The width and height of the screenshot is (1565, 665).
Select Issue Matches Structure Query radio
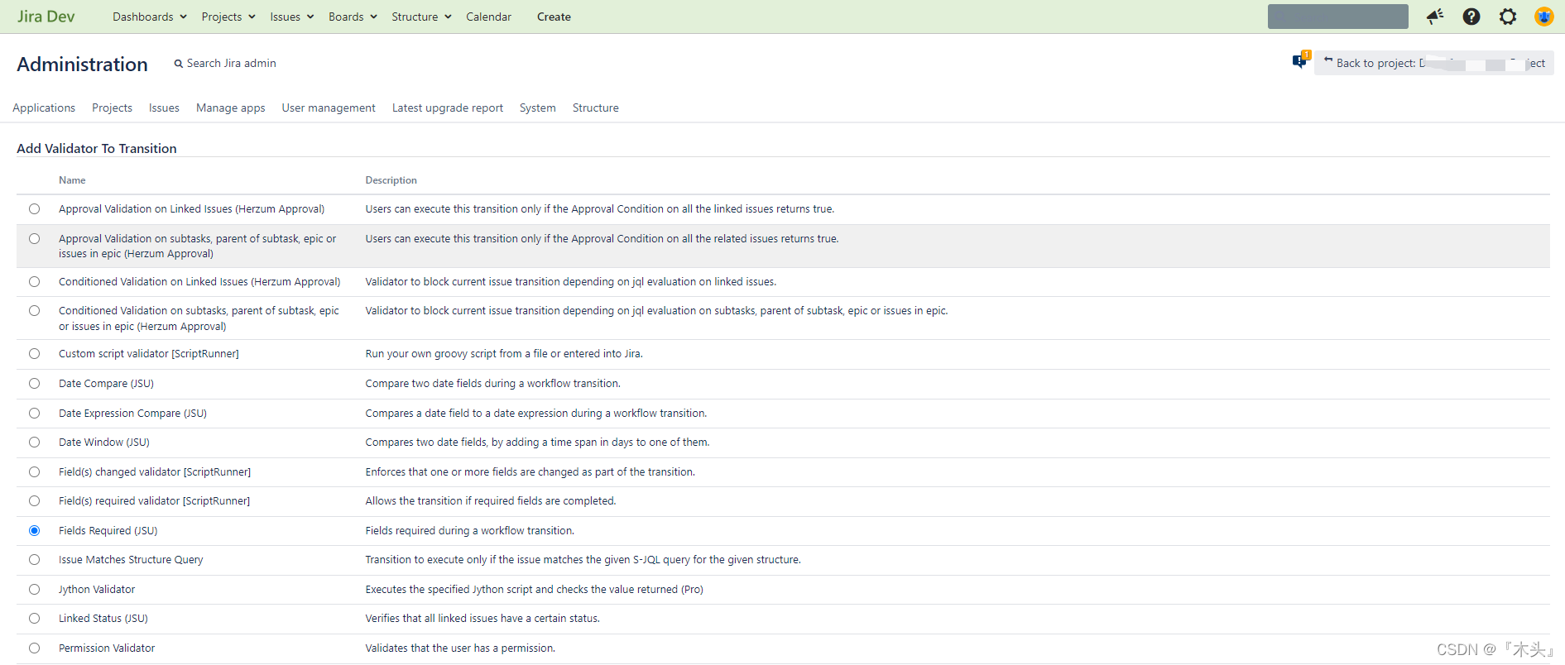[34, 560]
